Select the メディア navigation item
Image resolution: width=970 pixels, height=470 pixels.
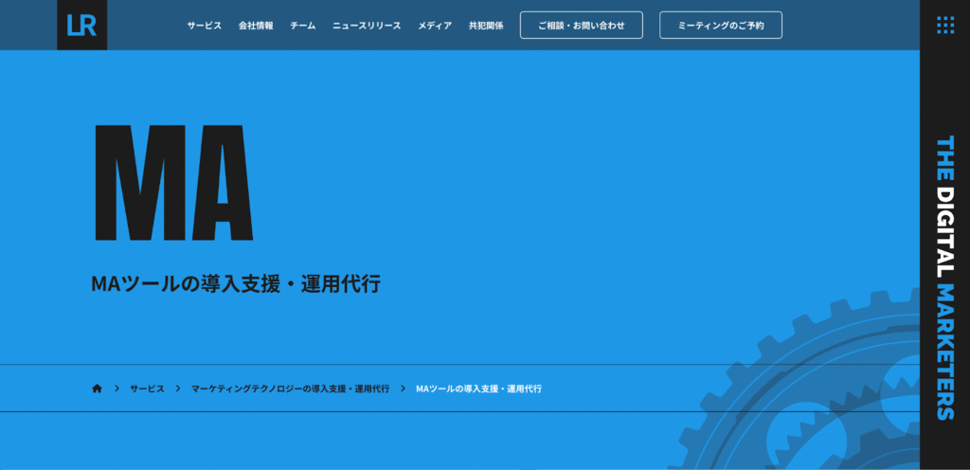pos(435,26)
